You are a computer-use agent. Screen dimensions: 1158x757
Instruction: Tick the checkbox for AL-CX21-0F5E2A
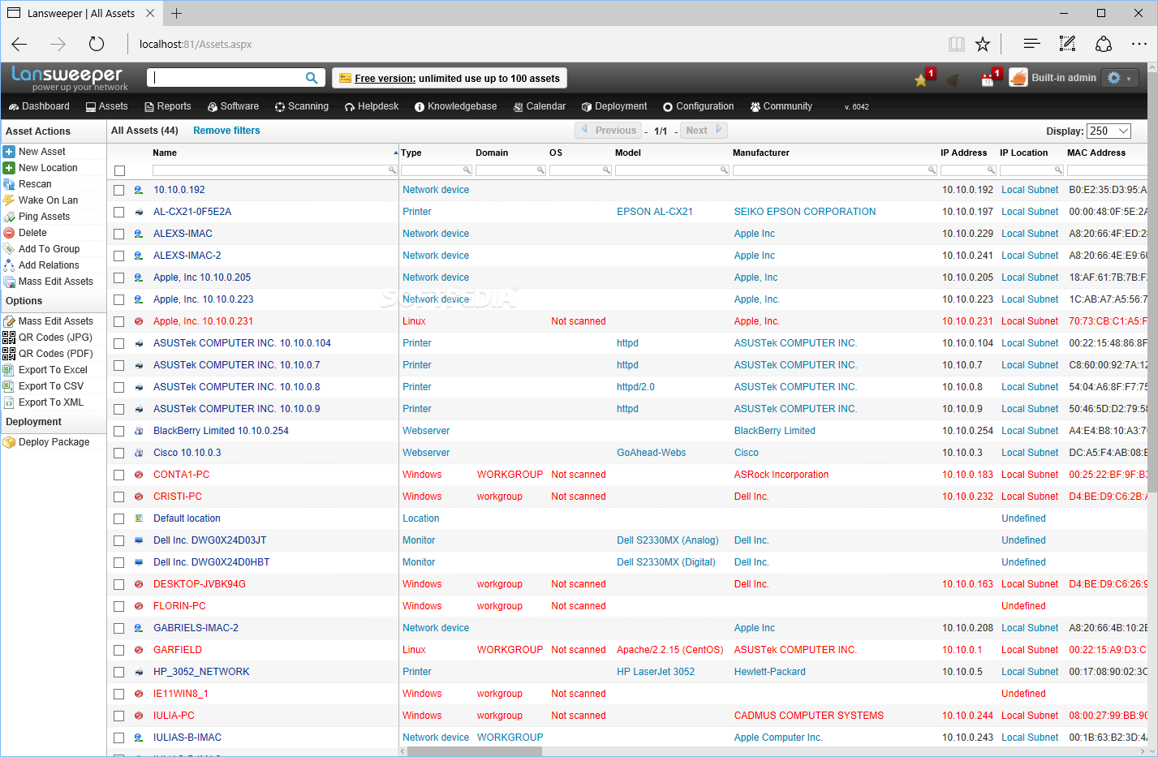pyautogui.click(x=119, y=212)
